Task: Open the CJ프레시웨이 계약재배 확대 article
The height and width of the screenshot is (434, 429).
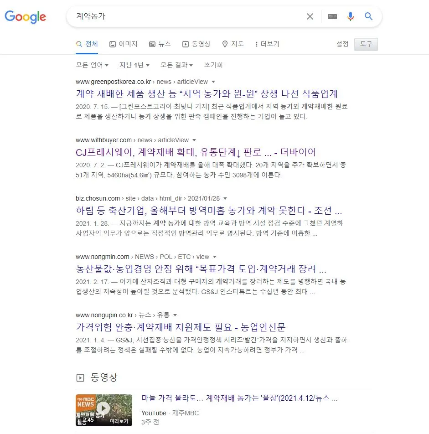Action: click(x=196, y=152)
